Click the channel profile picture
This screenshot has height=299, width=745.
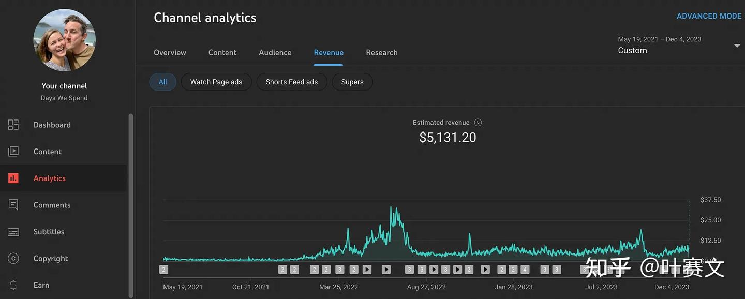65,40
